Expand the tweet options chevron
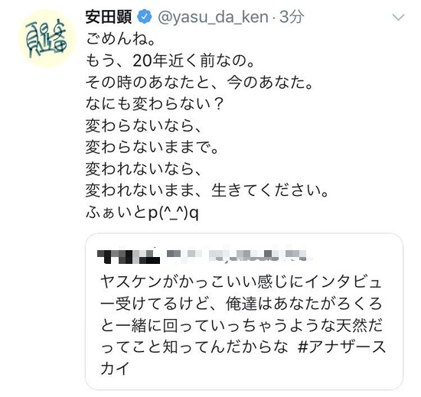The height and width of the screenshot is (397, 421). tap(399, 18)
